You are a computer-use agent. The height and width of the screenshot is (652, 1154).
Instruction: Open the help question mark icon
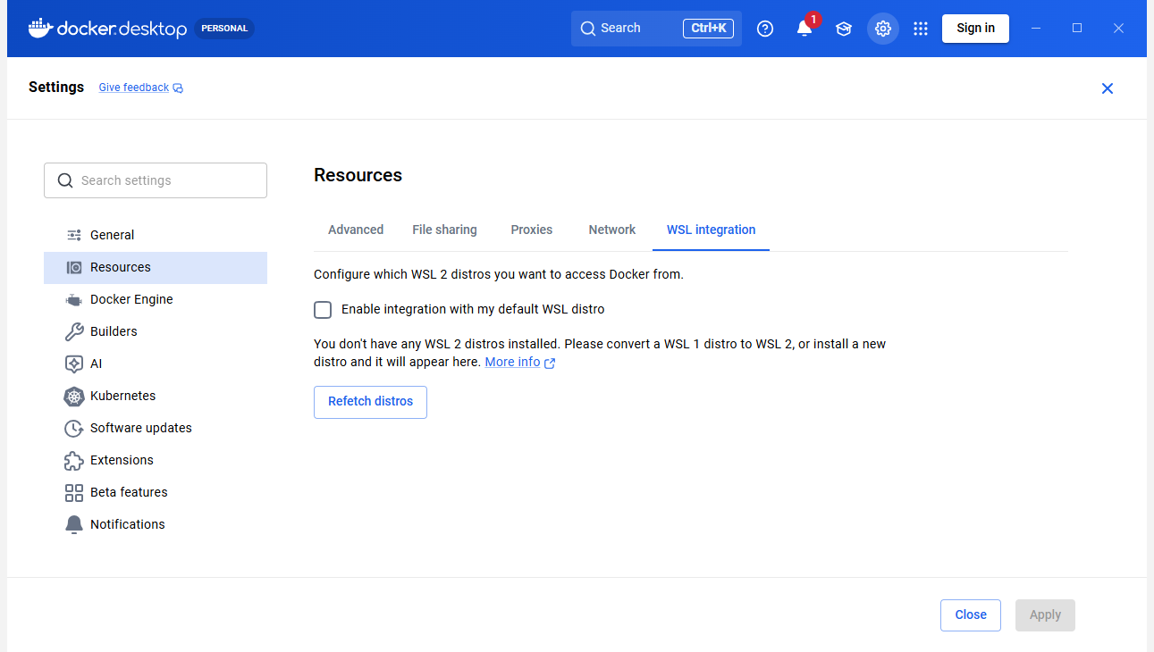[x=765, y=29]
